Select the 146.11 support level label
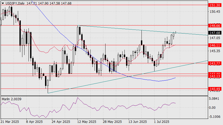The image size is (223, 125). point(215,45)
